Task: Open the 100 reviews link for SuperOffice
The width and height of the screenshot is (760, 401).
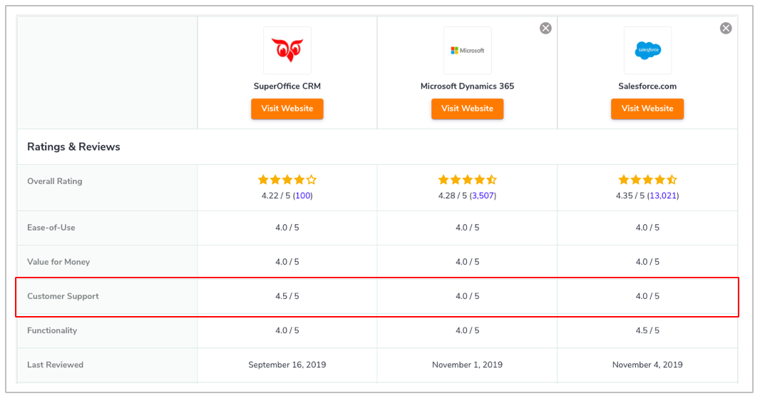Action: [303, 196]
